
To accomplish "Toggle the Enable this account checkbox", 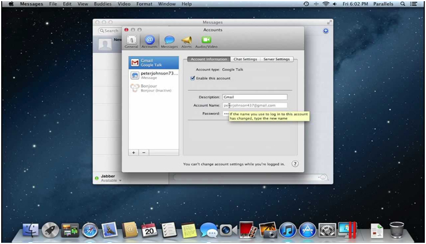I will 193,78.
